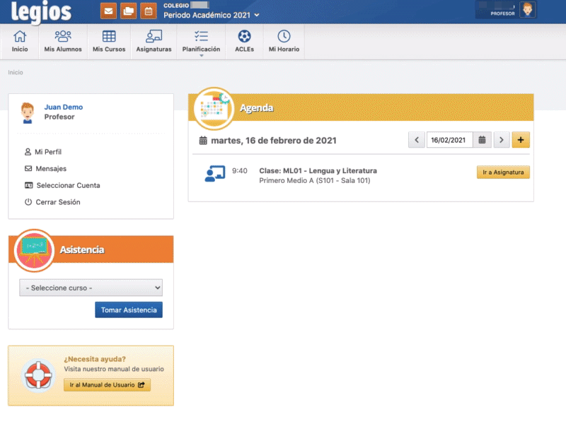
Task: Open Mis Cursos grid icon
Action: point(109,41)
